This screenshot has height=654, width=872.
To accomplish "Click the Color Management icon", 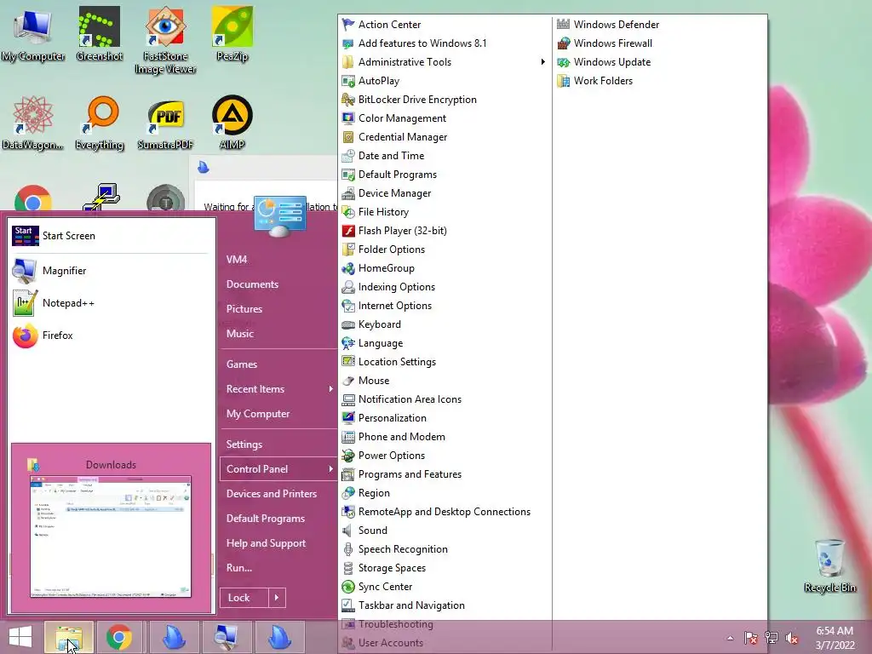I will (x=348, y=118).
